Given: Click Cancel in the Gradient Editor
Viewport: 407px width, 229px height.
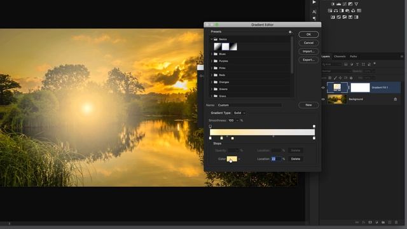Looking at the screenshot, I should [x=308, y=43].
